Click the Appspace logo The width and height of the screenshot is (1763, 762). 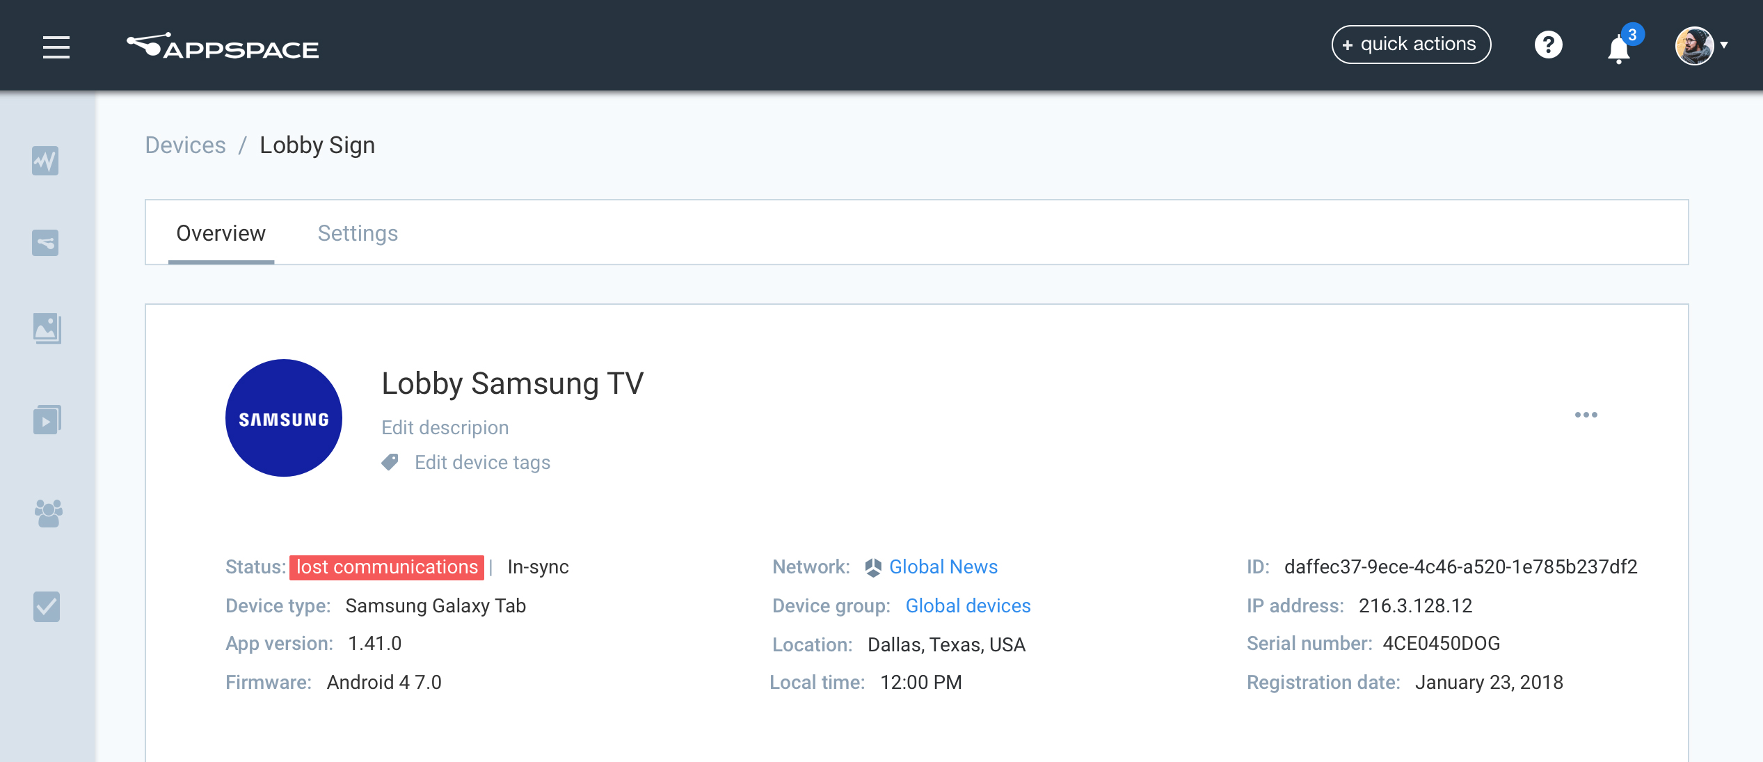[223, 47]
